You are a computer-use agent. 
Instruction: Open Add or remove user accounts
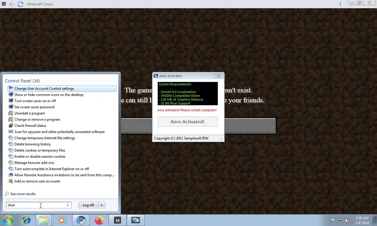[62, 181]
